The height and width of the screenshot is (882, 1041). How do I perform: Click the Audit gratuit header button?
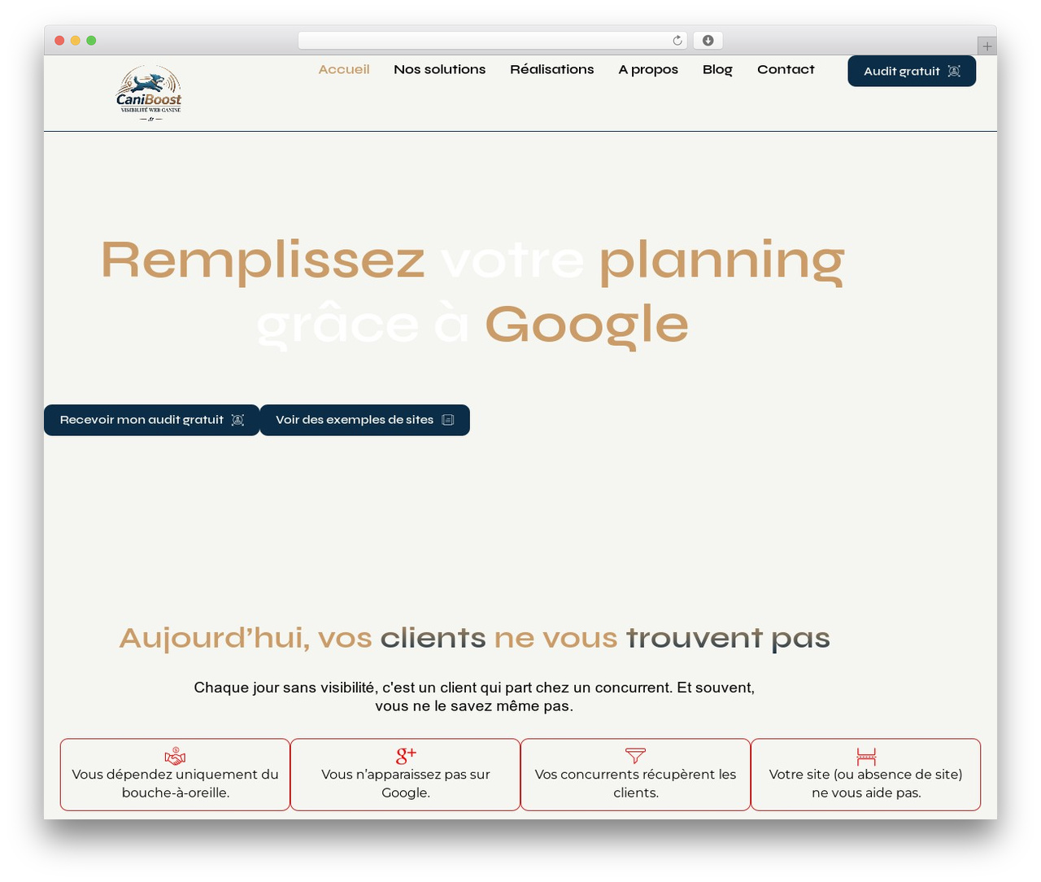(912, 71)
